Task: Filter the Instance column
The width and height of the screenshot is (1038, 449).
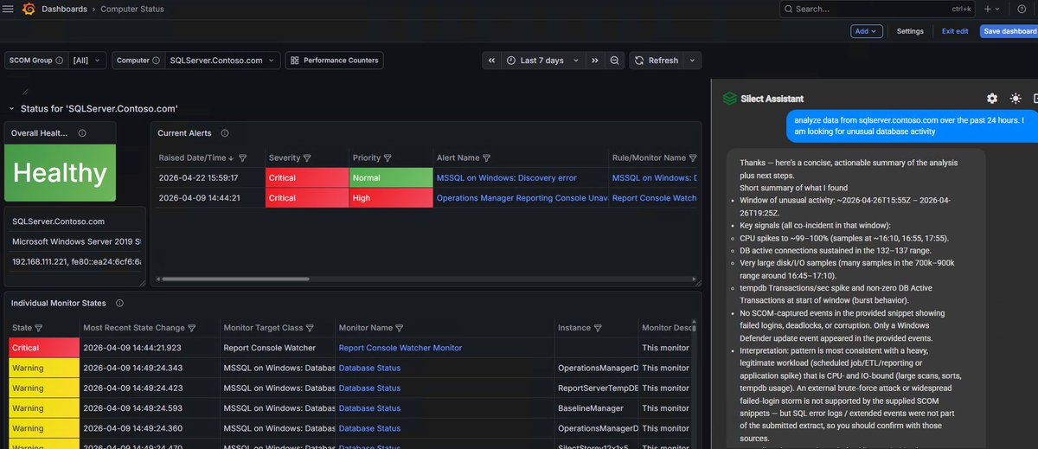Action: 599,328
